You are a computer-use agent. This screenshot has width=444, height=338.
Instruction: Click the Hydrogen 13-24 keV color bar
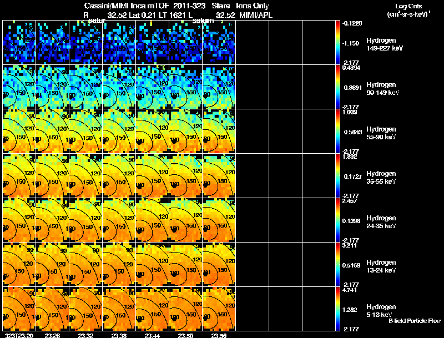337,265
